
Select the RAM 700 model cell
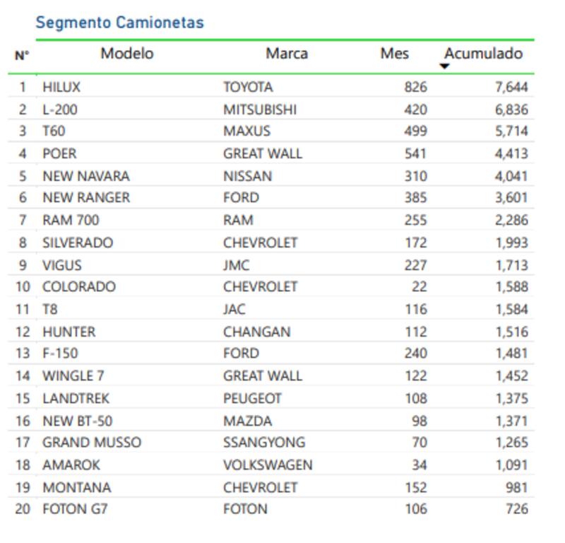(x=71, y=220)
